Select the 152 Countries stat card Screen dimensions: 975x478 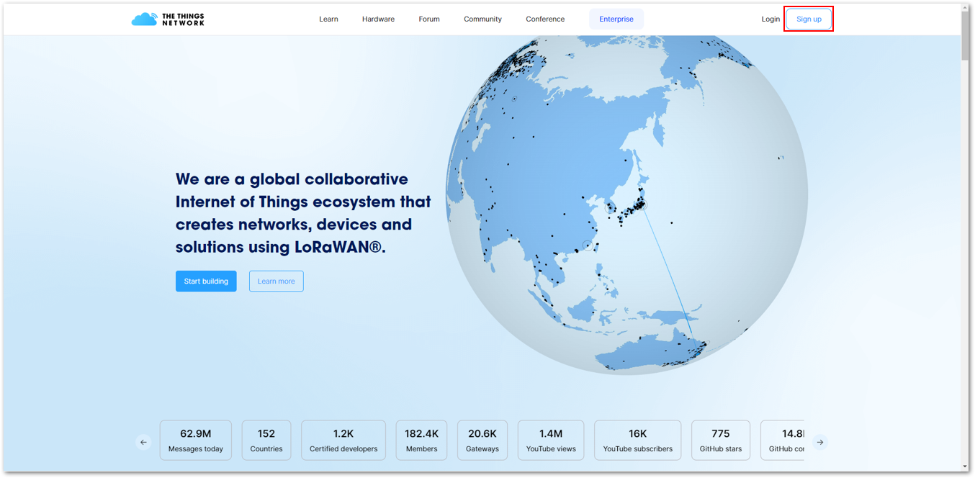[x=266, y=441]
